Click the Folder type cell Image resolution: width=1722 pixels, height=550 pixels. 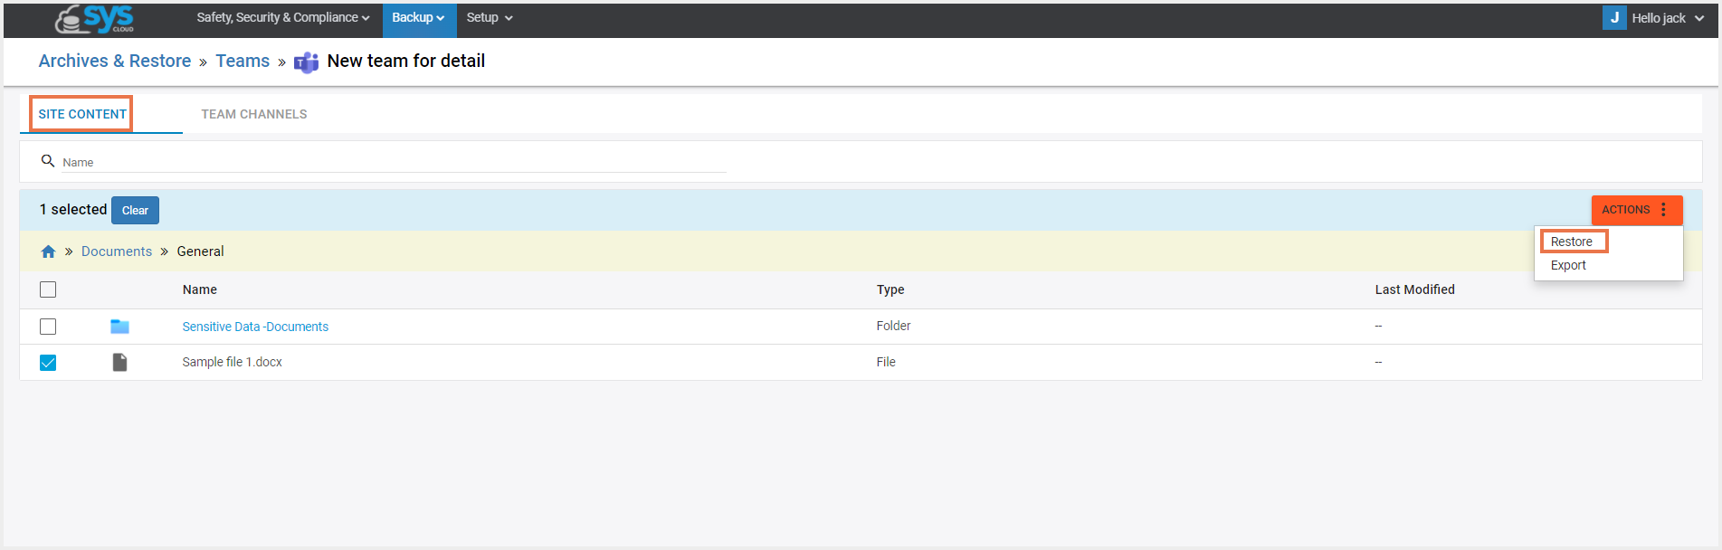coord(893,326)
